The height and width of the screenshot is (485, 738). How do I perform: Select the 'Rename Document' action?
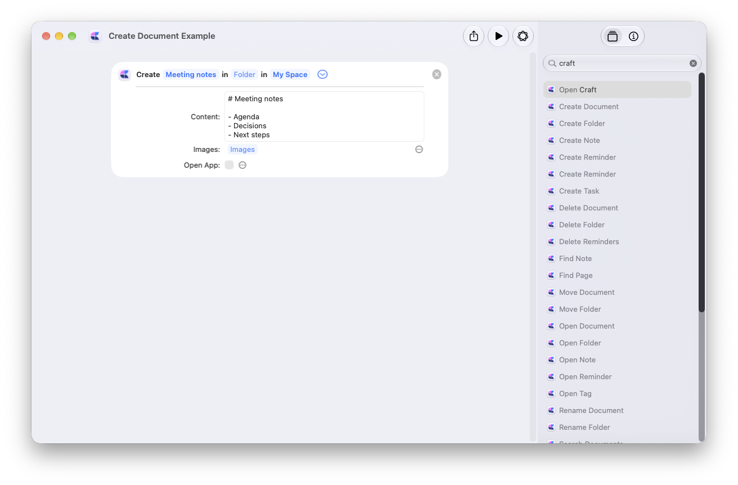(617, 410)
